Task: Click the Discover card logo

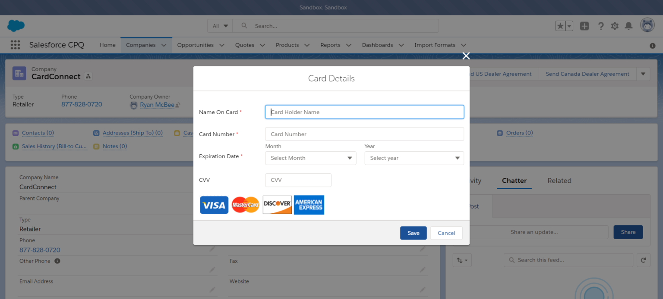Action: tap(277, 205)
